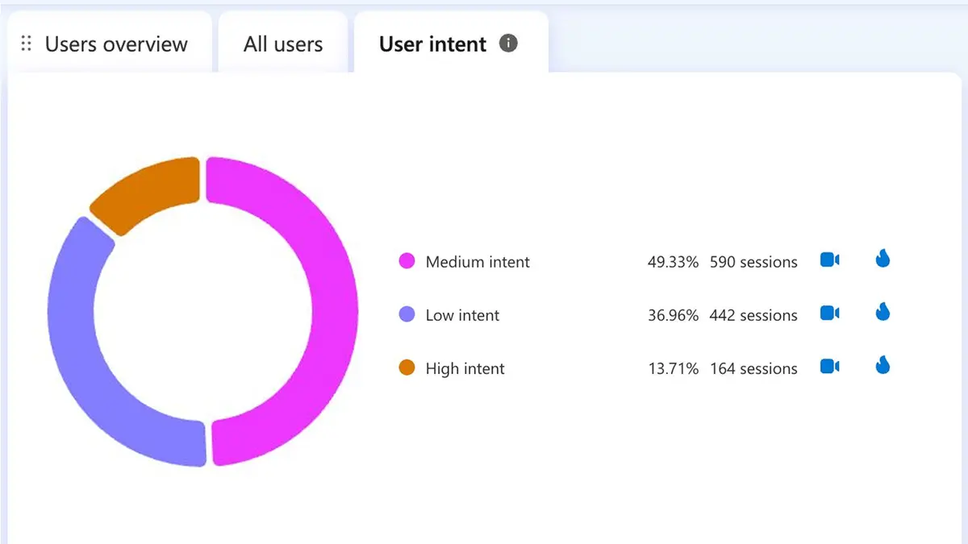
Task: Click the 49.33% value
Action: [x=673, y=262]
